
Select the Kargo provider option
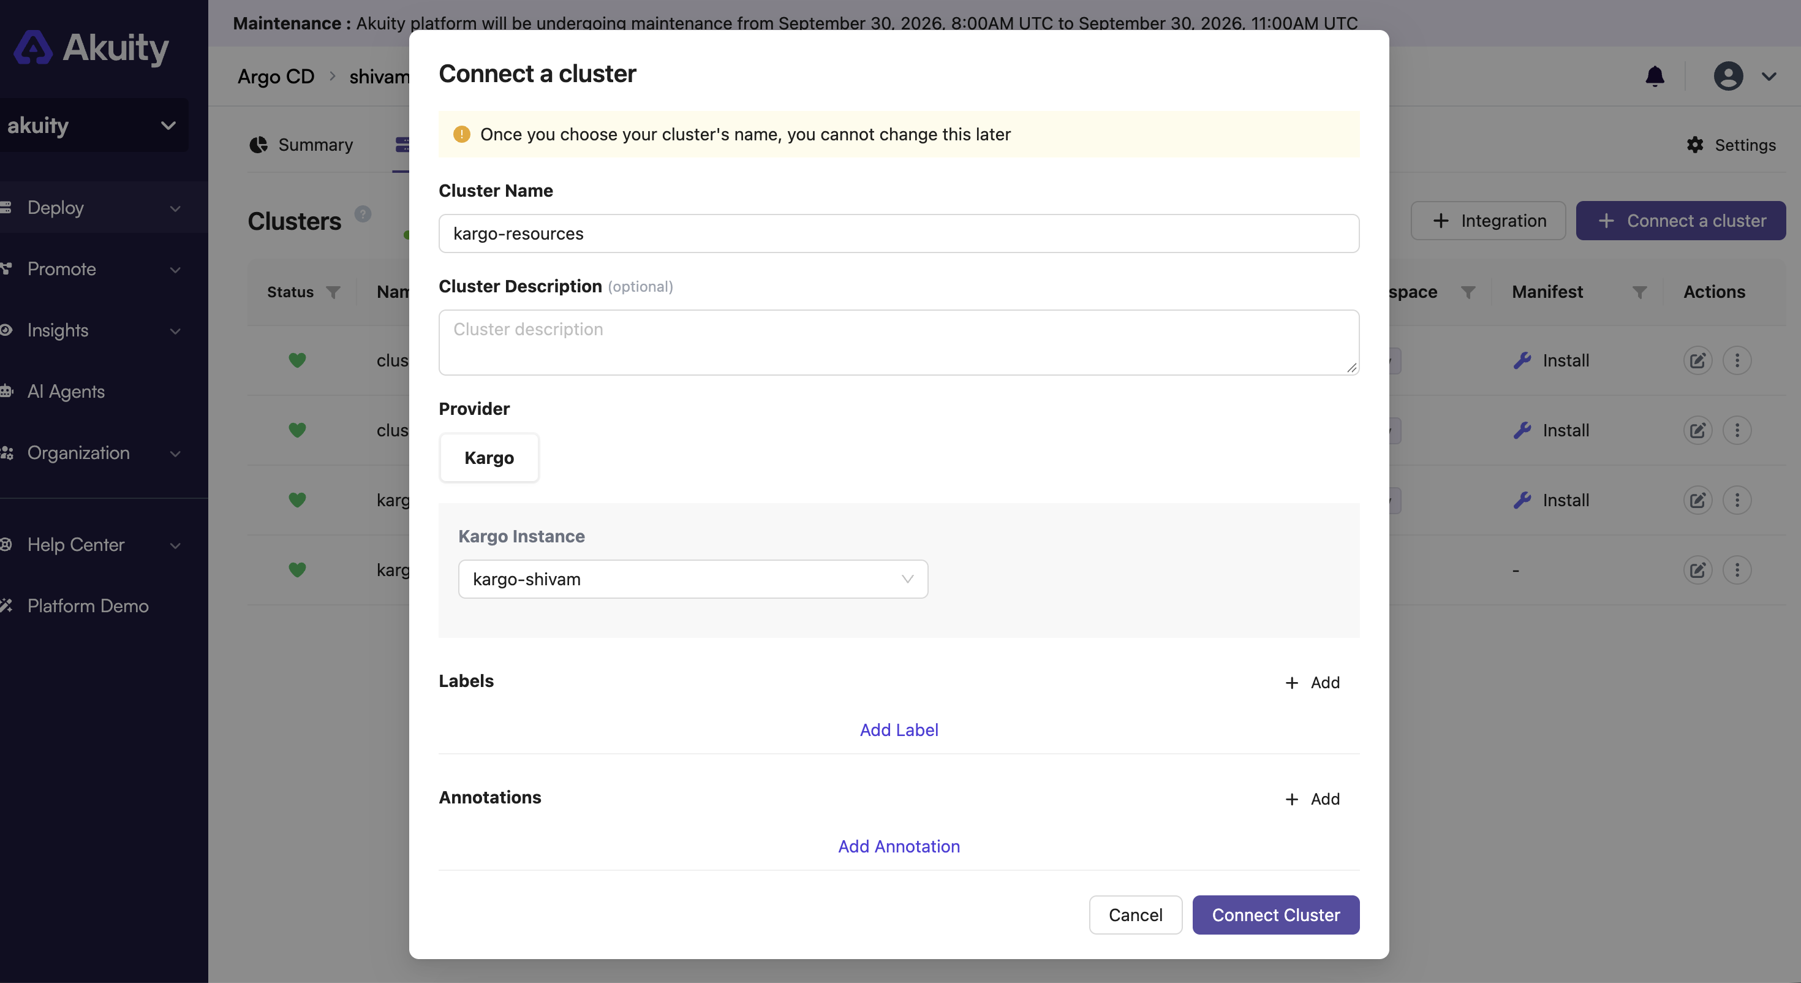click(x=489, y=458)
